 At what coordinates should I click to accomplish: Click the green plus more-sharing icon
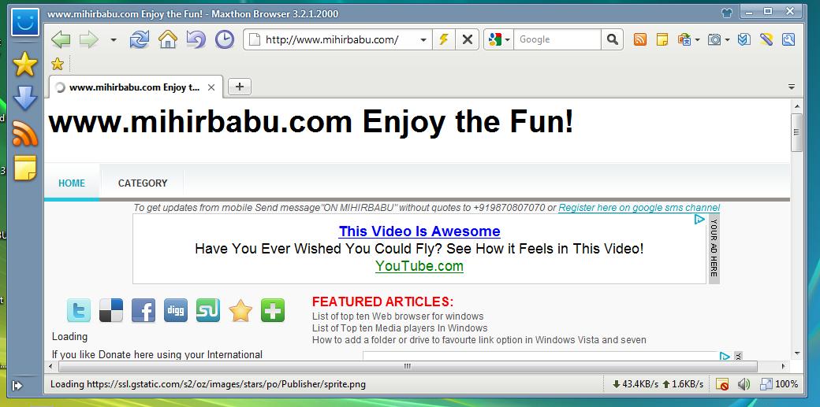point(273,310)
